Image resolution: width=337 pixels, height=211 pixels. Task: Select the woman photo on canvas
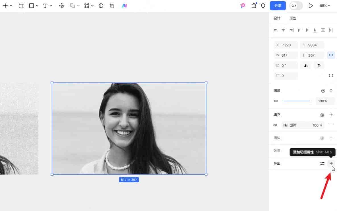pos(129,129)
